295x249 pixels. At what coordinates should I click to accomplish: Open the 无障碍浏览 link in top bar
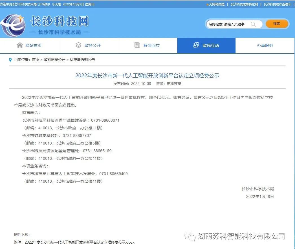coord(217,4)
